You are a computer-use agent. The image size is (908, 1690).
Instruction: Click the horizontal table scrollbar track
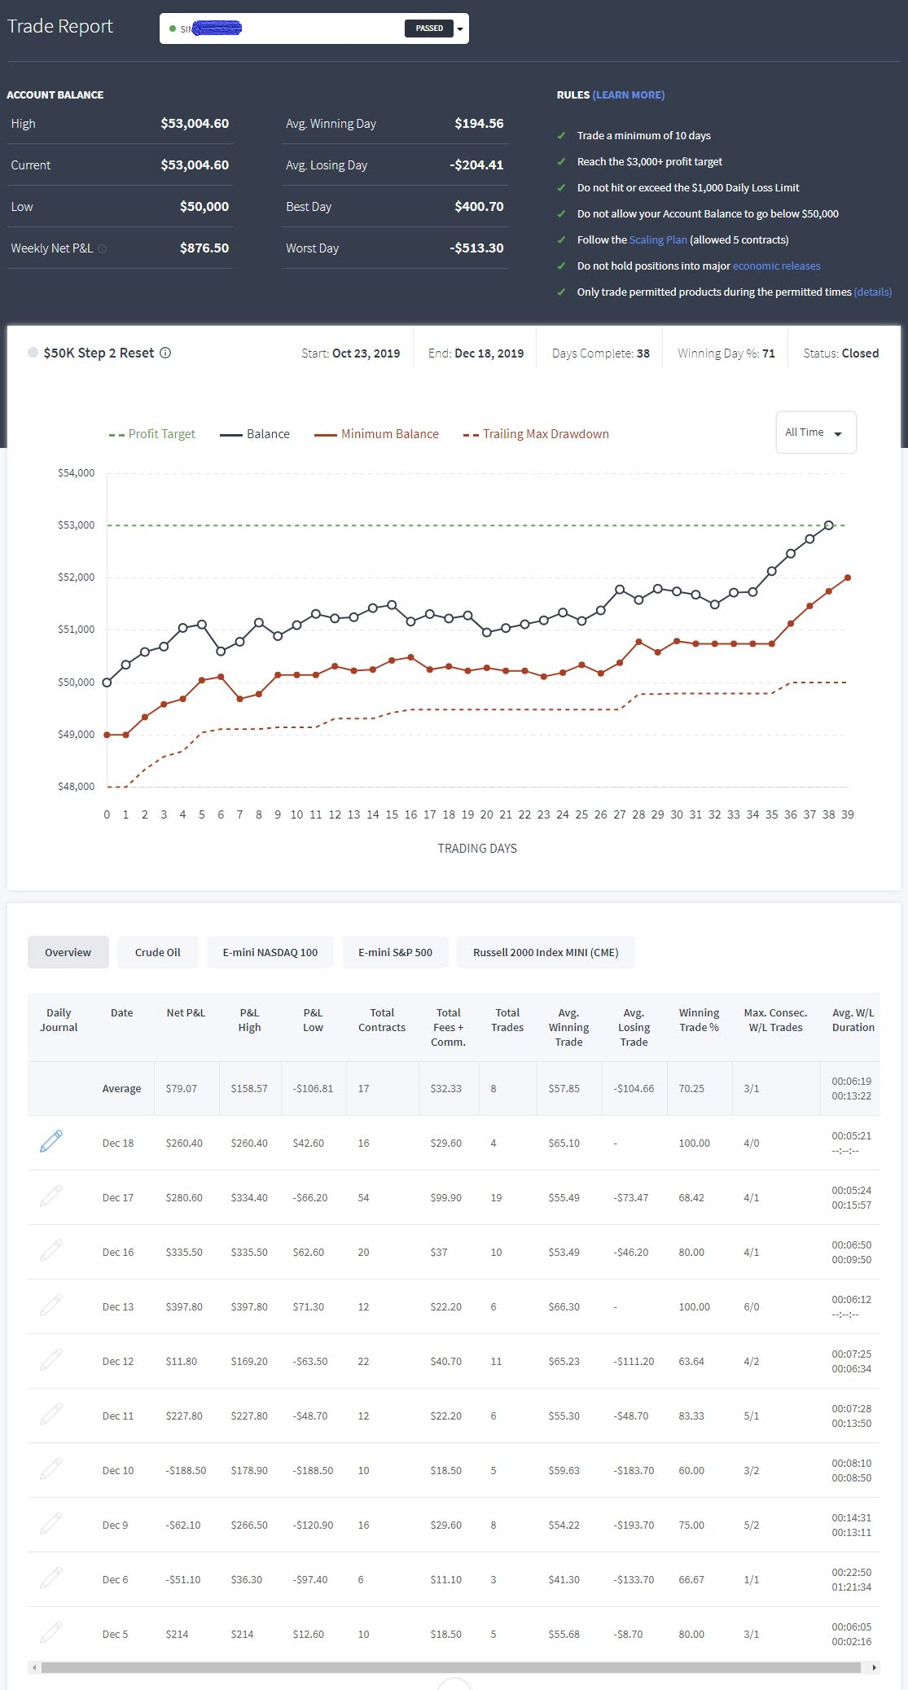point(451,1668)
